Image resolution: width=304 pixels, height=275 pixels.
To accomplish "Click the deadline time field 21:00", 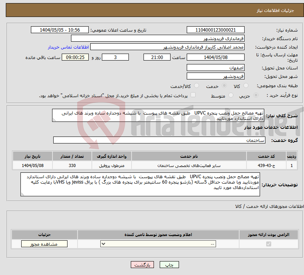I will point(157,57).
